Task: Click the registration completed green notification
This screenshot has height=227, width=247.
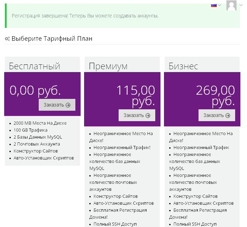Action: (x=122, y=16)
